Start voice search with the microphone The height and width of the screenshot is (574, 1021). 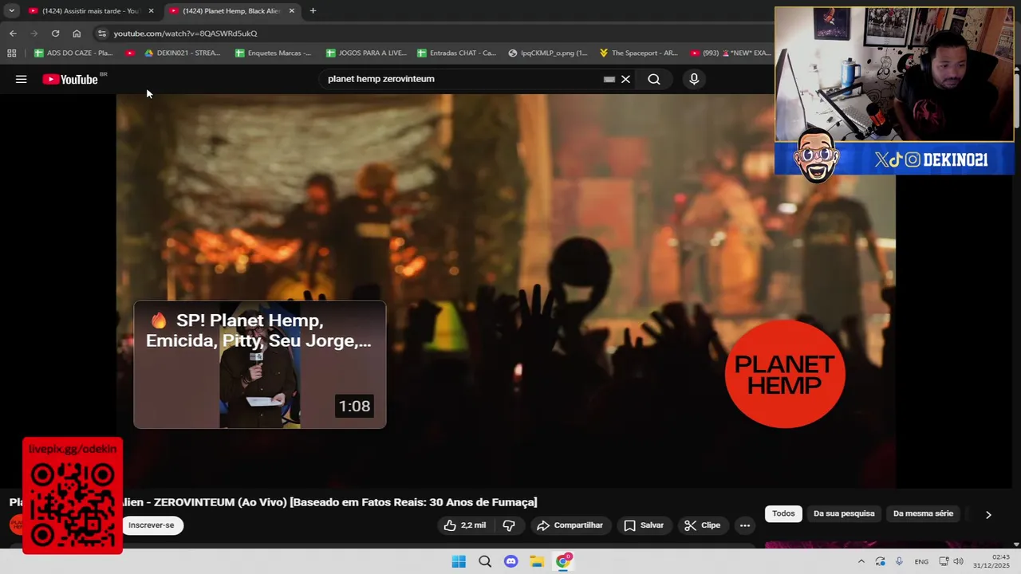pos(694,79)
